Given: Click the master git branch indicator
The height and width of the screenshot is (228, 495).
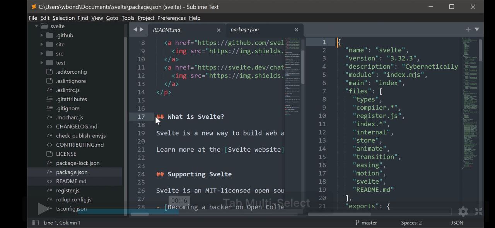Looking at the screenshot, I should (366, 223).
